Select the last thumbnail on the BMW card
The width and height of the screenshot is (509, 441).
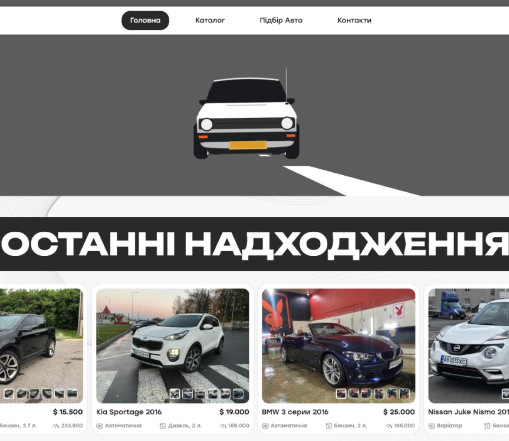(406, 395)
